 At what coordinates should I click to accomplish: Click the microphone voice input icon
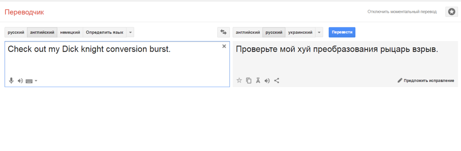(x=11, y=81)
